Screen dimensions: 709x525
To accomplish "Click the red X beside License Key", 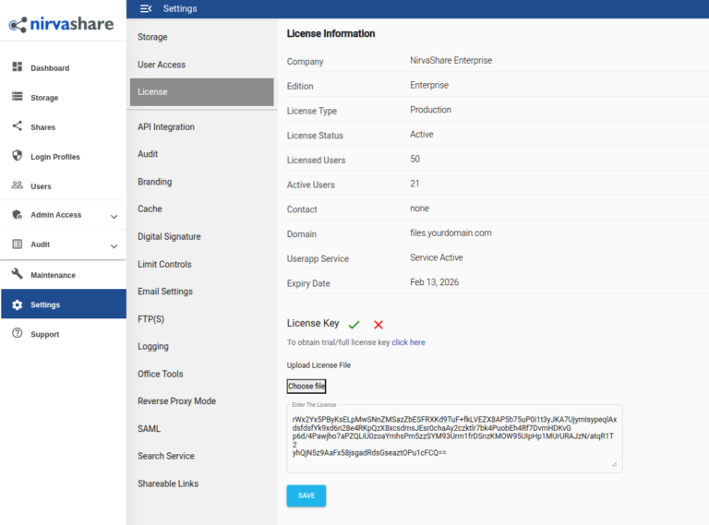I will 379,324.
